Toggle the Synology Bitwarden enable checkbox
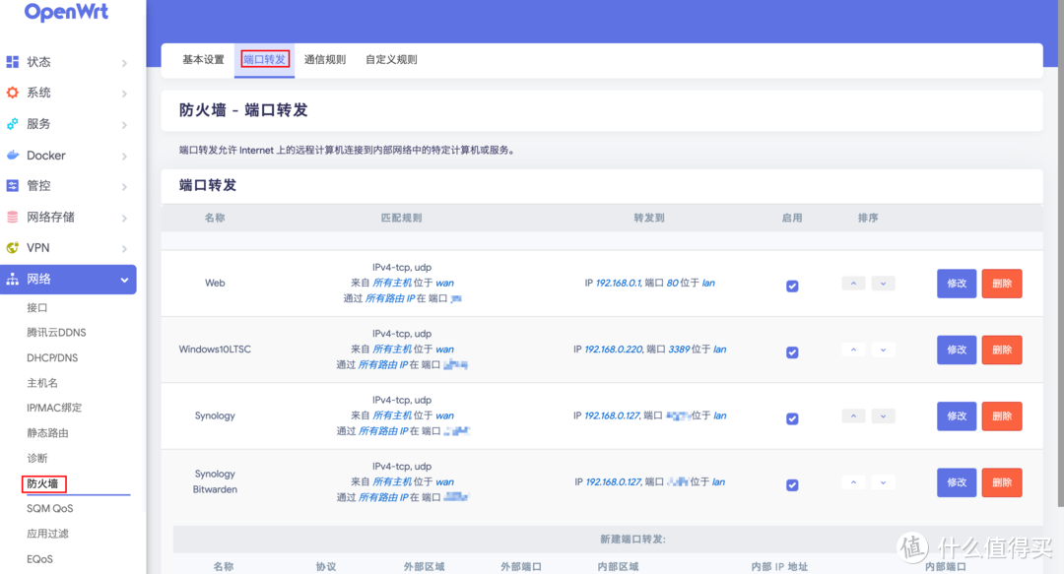Viewport: 1064px width, 574px height. tap(792, 482)
